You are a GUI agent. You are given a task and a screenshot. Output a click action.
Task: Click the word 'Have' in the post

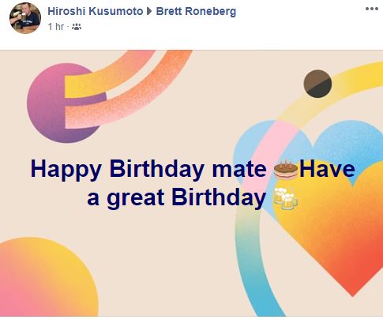pos(328,169)
